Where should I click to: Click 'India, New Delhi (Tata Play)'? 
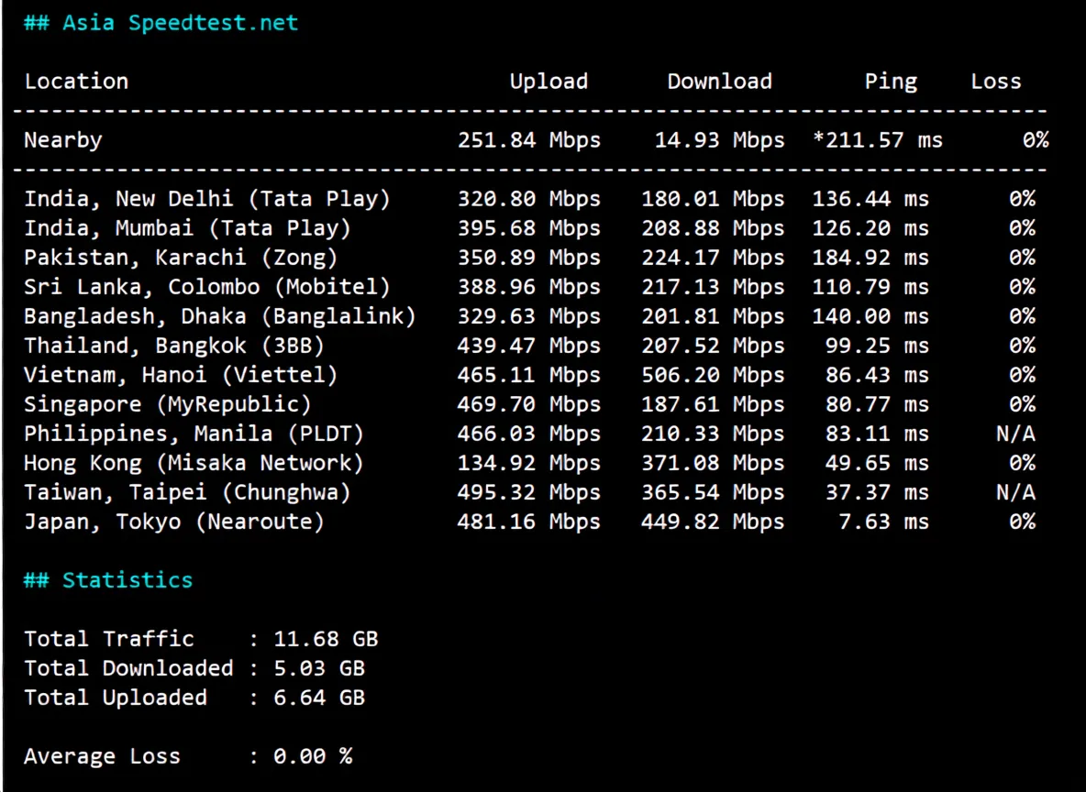click(x=208, y=200)
